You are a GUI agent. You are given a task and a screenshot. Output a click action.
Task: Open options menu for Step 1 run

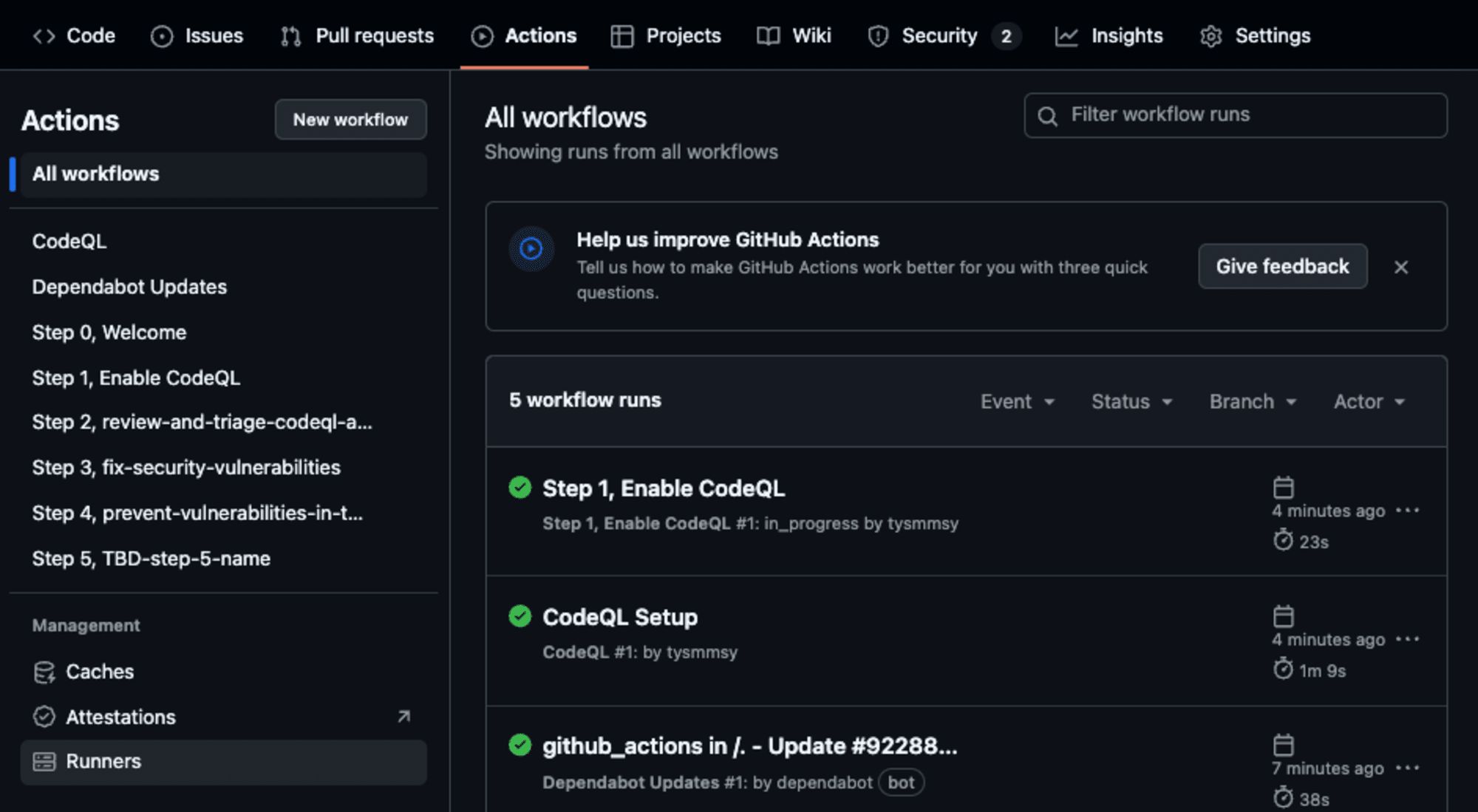pos(1407,511)
